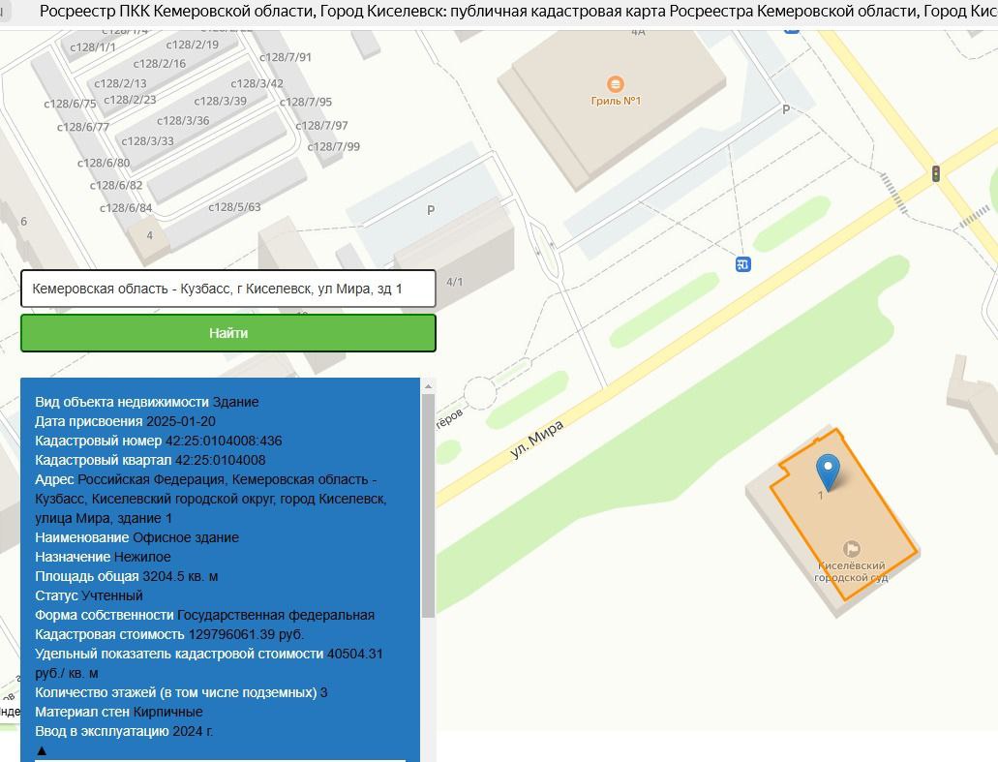
Task: Click garage label с128/5/63
Action: [x=235, y=207]
